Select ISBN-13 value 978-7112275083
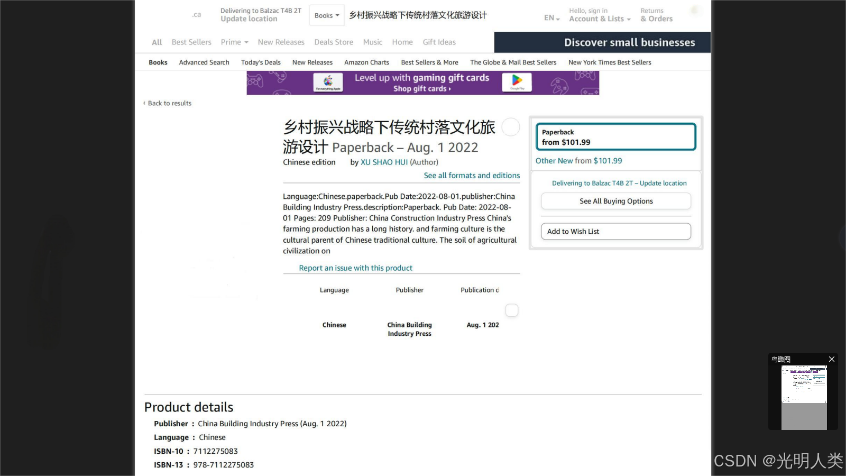 point(224,465)
